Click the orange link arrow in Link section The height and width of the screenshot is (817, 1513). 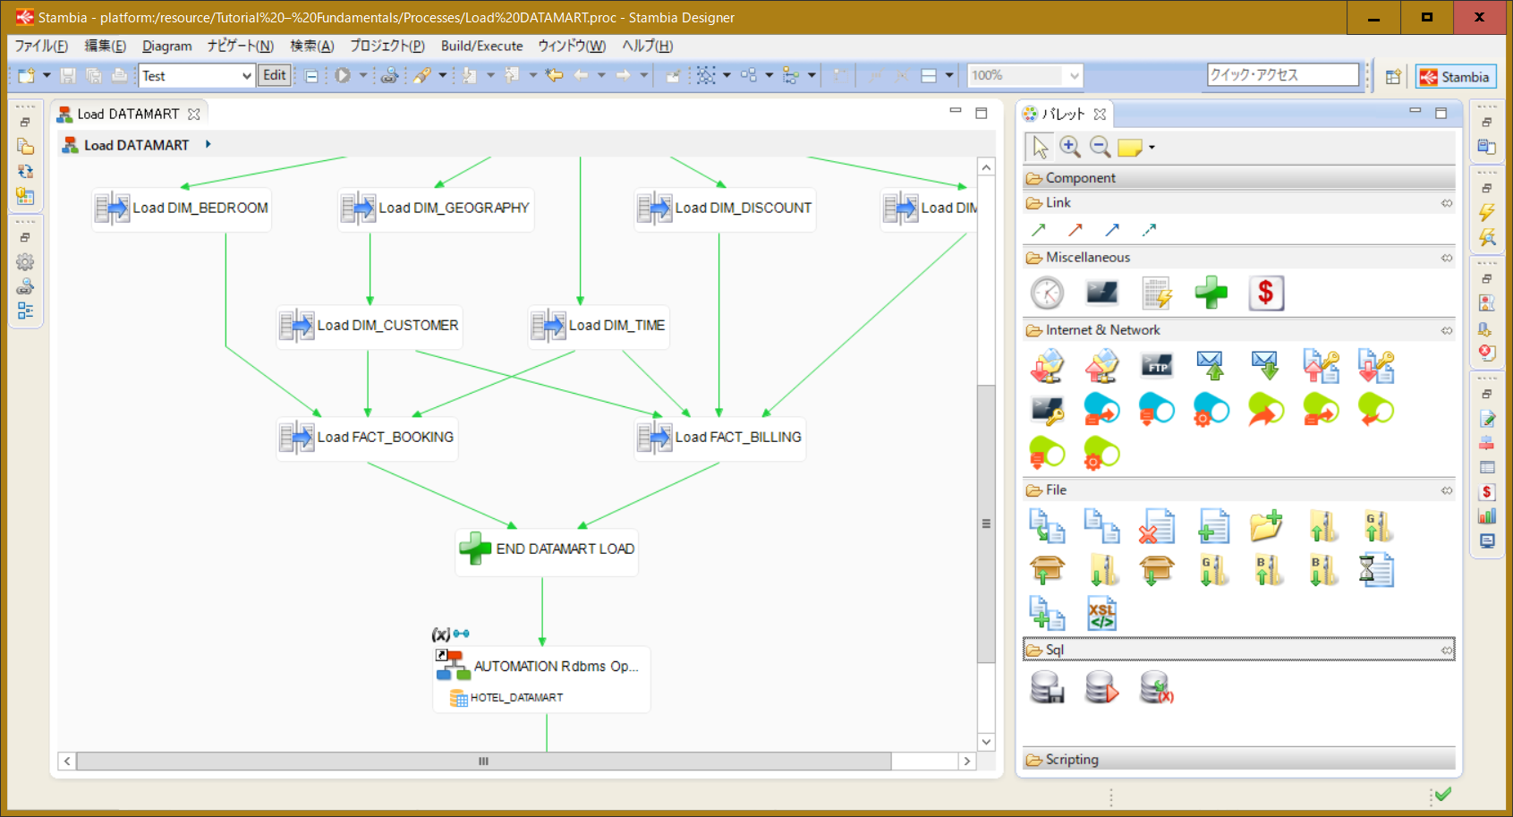click(1075, 230)
